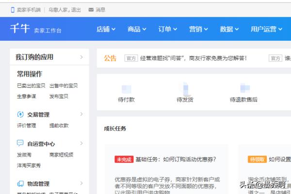Click 我订购的应用 heading
The image size is (291, 194).
(34, 57)
